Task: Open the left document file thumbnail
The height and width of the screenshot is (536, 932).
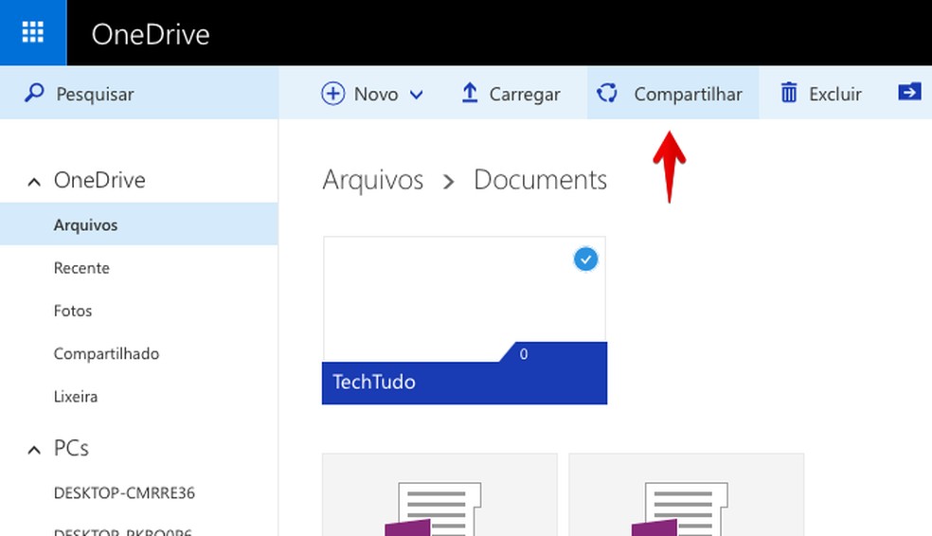Action: click(x=439, y=495)
